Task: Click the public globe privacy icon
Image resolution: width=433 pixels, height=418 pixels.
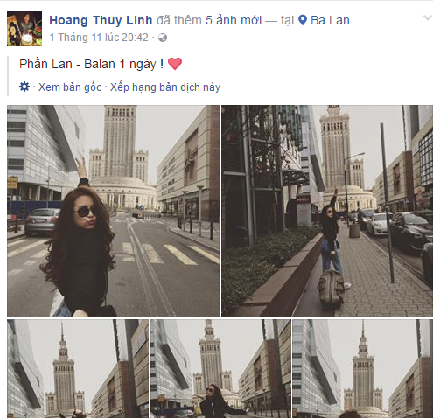Action: point(163,38)
